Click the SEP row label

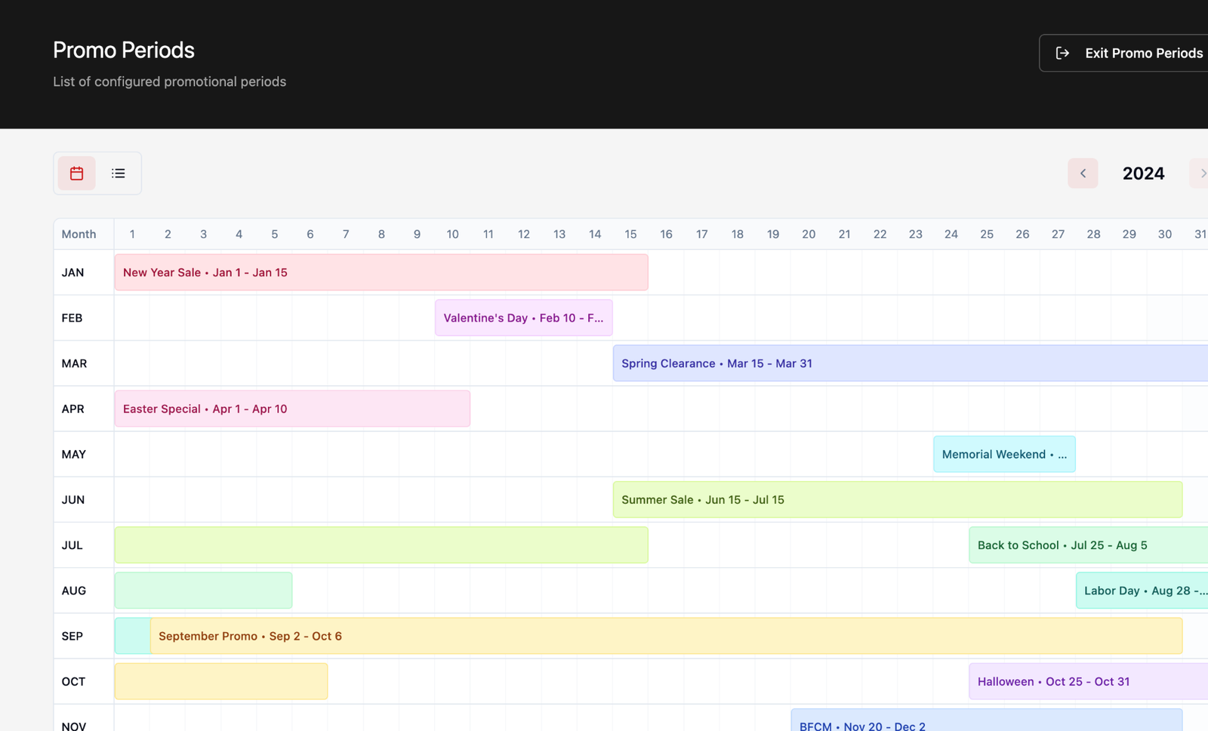click(72, 636)
